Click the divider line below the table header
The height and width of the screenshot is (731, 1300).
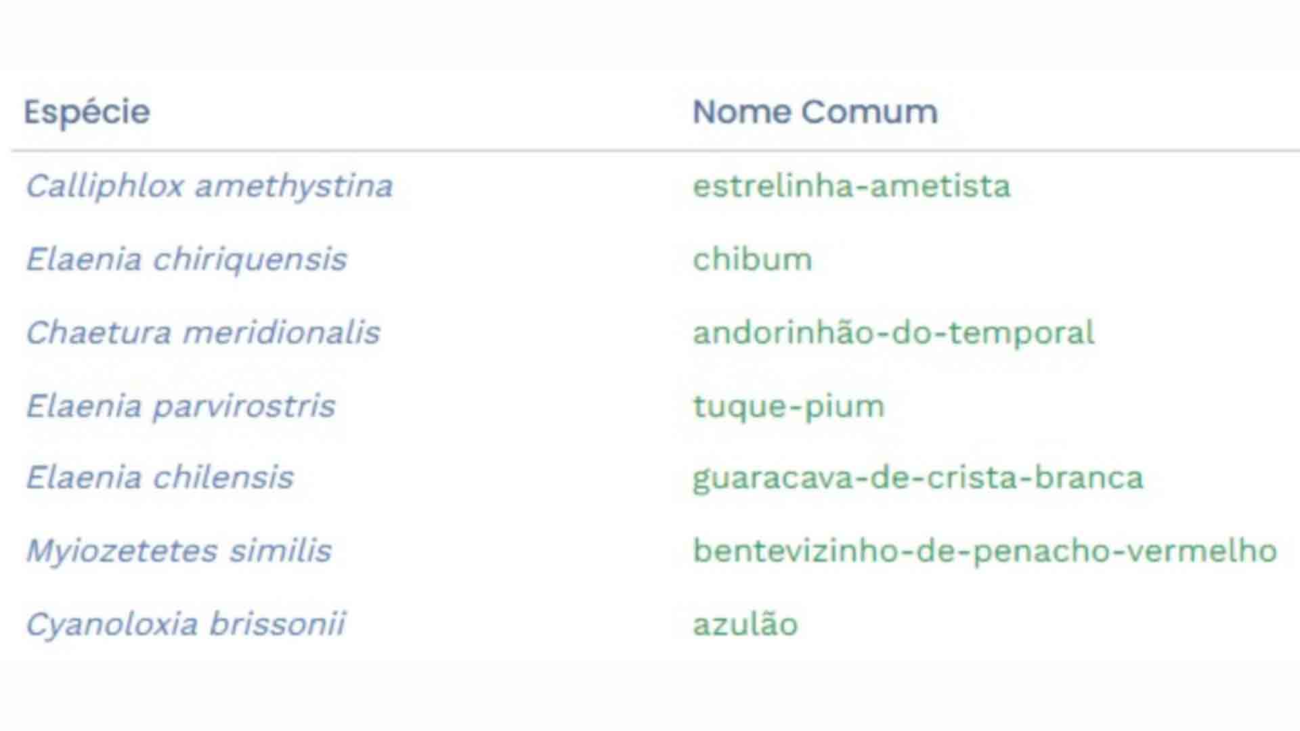click(x=650, y=150)
